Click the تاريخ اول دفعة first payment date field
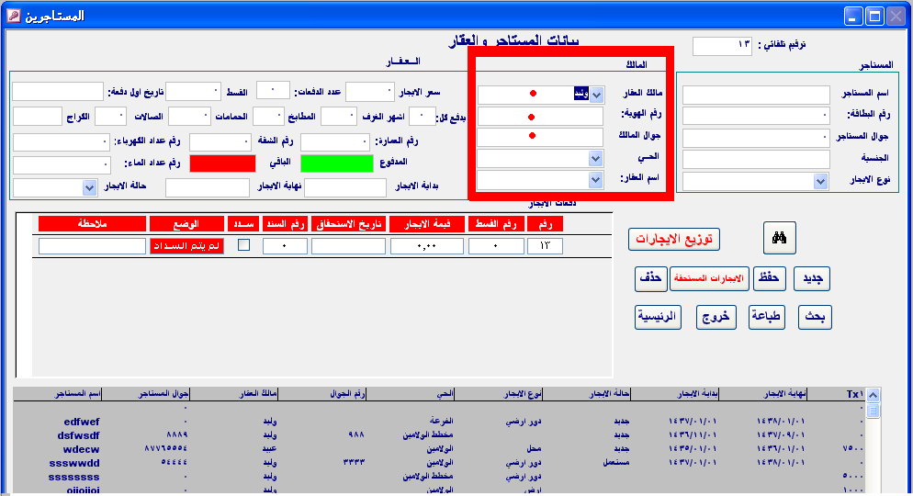 (x=58, y=92)
